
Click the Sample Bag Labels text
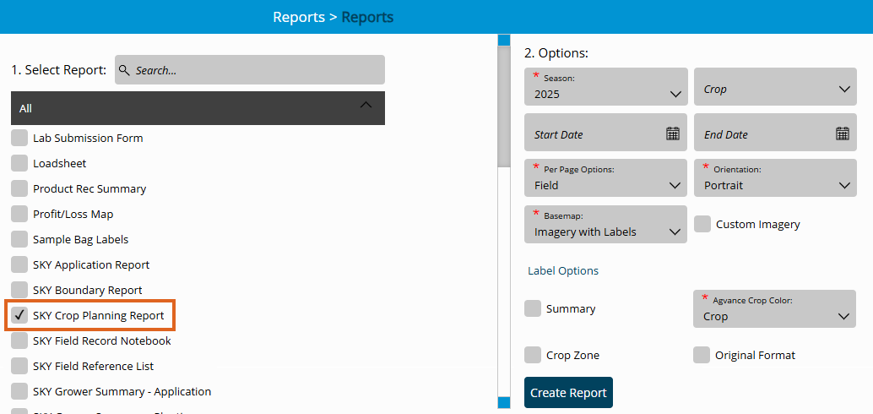tap(81, 239)
